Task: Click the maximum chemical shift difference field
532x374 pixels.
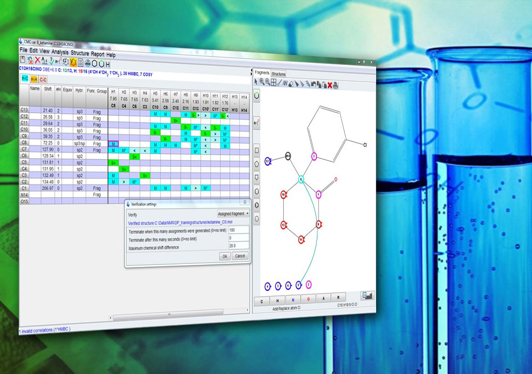Action: [x=238, y=246]
